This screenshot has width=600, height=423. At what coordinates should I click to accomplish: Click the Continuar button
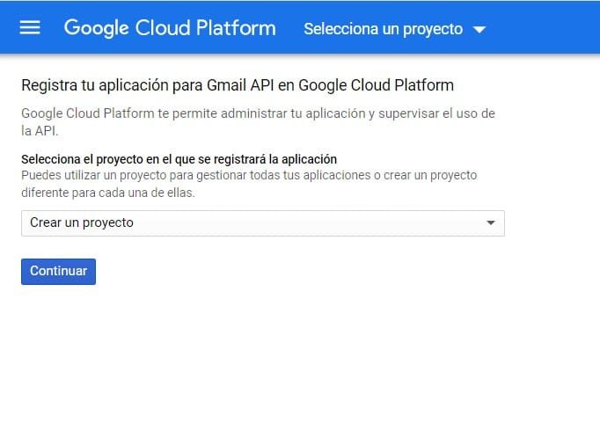tap(59, 272)
